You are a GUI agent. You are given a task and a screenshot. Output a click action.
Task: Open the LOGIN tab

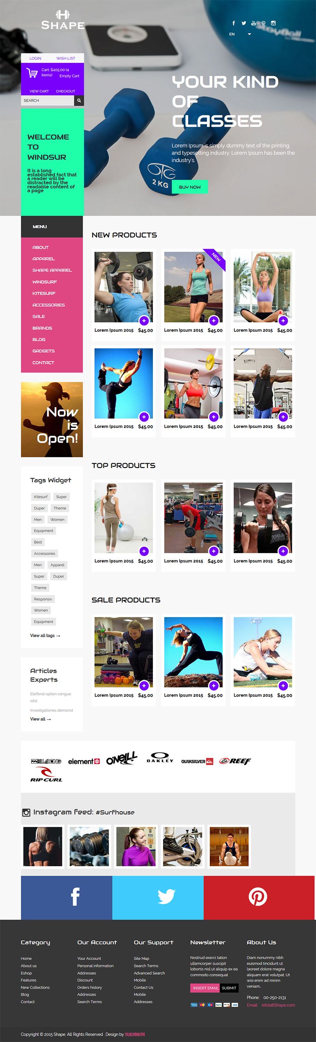pos(35,58)
